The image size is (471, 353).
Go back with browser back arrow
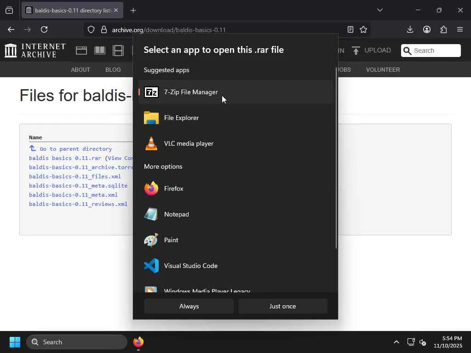click(x=11, y=29)
